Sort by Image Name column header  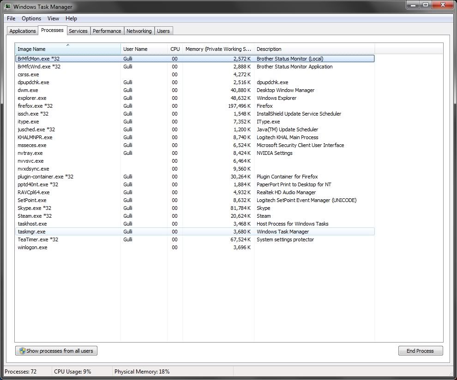click(x=68, y=49)
